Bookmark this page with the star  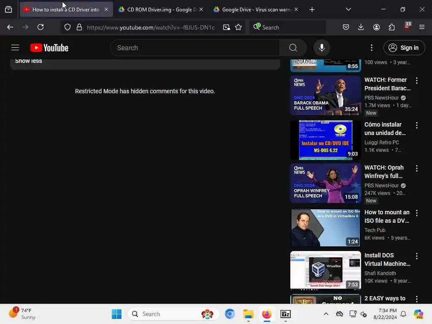coord(238,27)
